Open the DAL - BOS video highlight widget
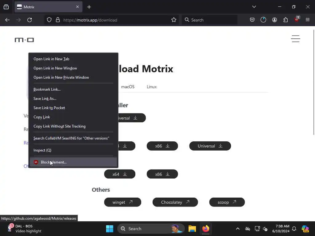Viewport: 315px width, 236px height. coord(24,229)
